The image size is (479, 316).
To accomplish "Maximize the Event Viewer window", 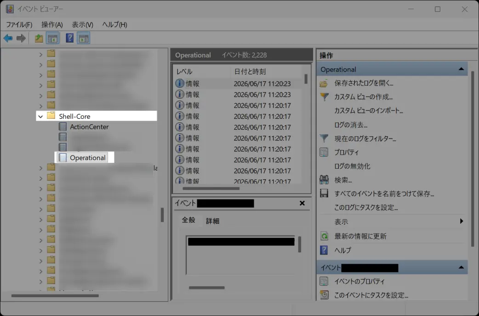I will coord(438,9).
